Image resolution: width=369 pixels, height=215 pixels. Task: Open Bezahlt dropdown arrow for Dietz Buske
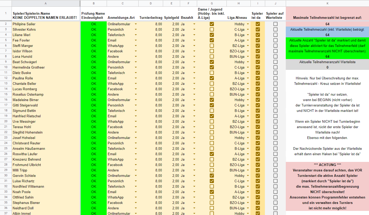[x=194, y=73]
